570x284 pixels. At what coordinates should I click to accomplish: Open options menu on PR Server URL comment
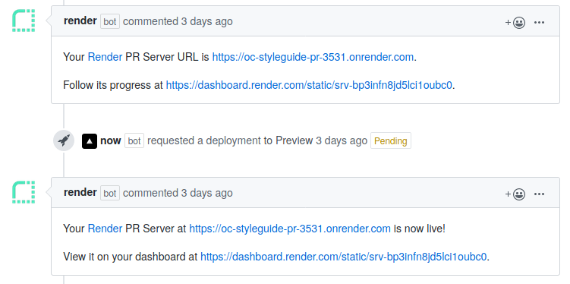[x=539, y=23]
